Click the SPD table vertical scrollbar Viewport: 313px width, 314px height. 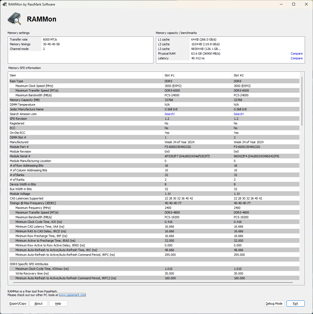302,101
